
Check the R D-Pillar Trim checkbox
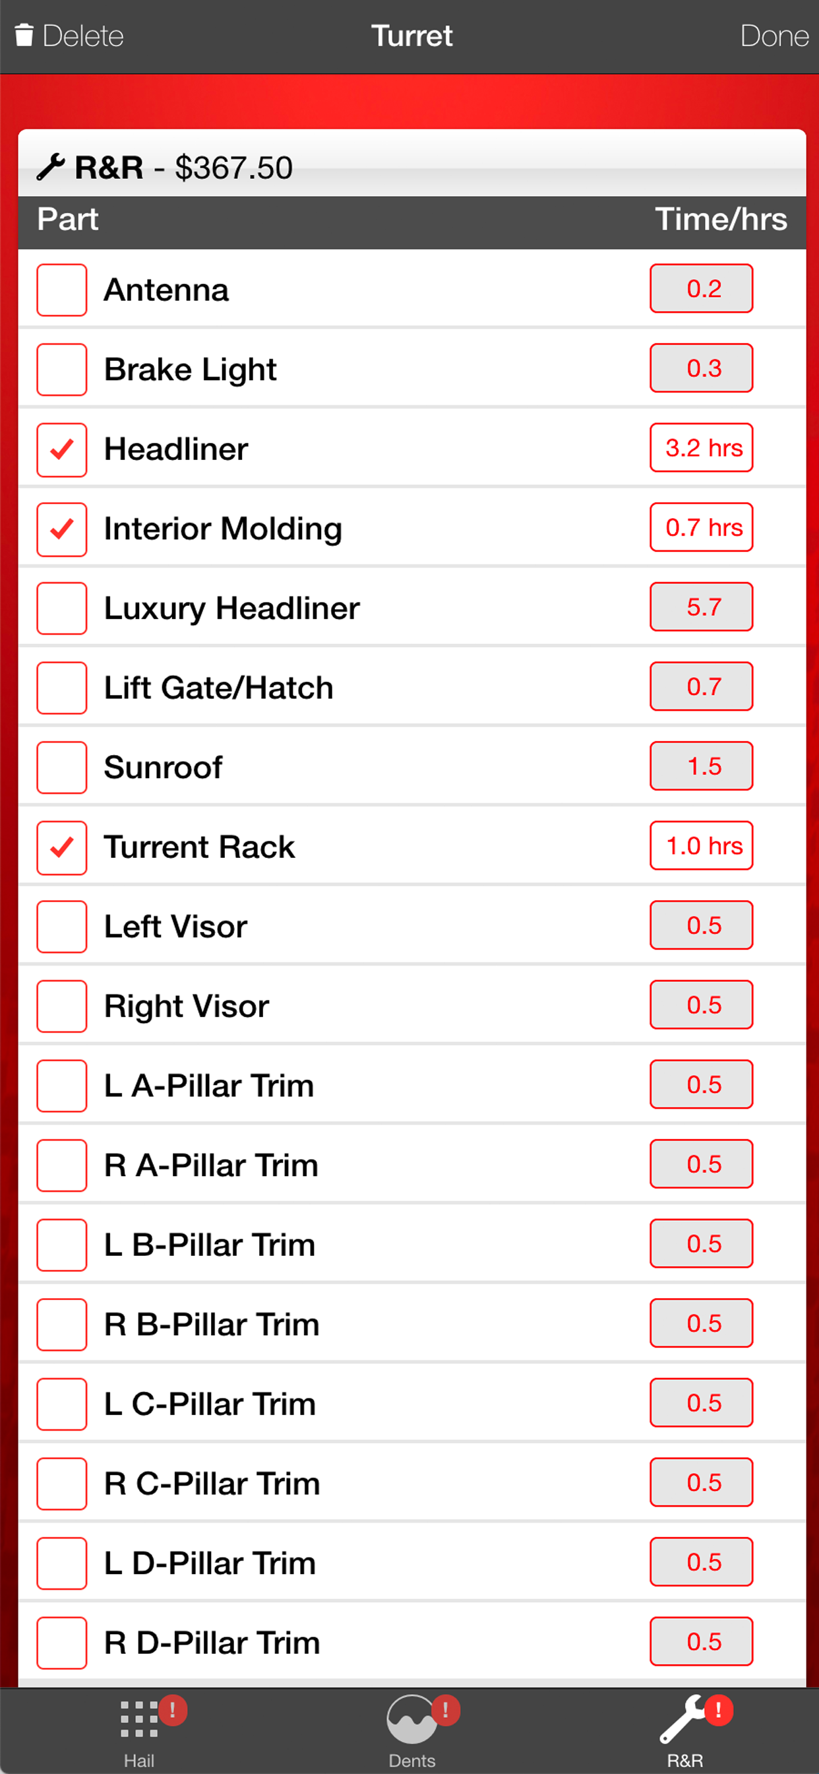pyautogui.click(x=62, y=1643)
